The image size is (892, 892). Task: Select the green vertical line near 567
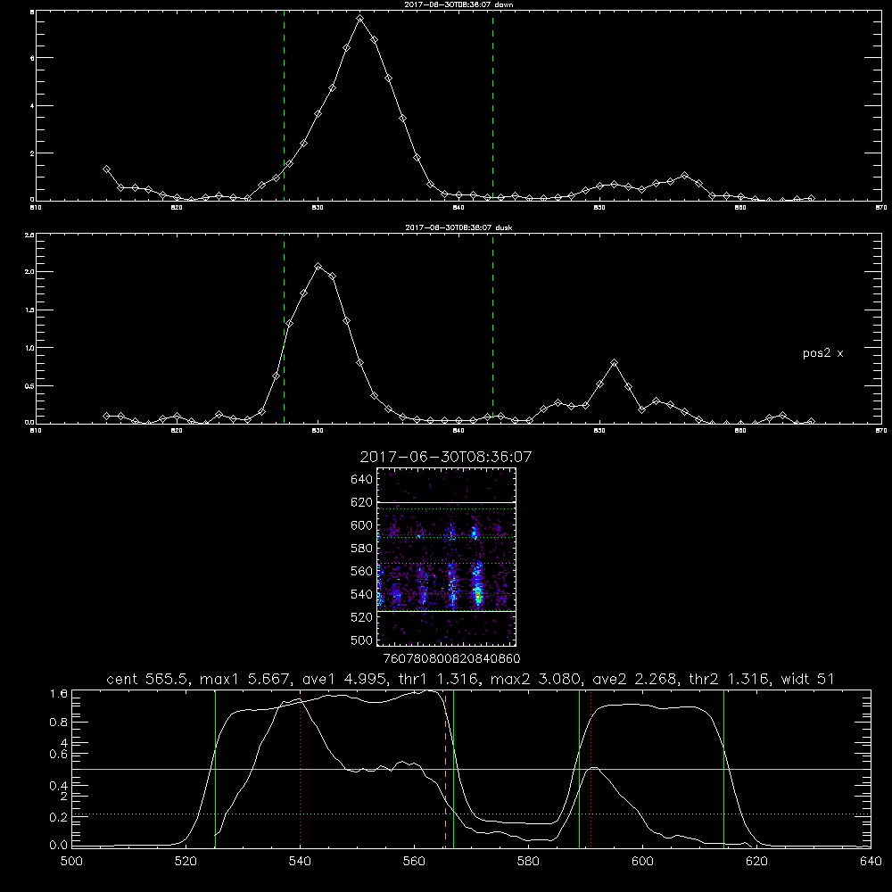click(453, 769)
